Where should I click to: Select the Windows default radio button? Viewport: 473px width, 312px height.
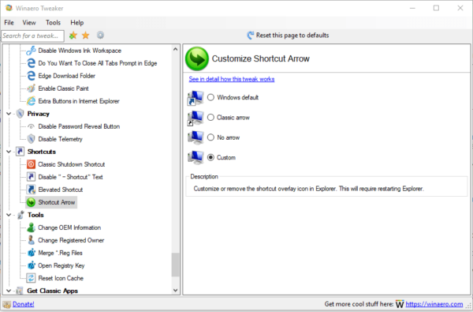coord(210,97)
